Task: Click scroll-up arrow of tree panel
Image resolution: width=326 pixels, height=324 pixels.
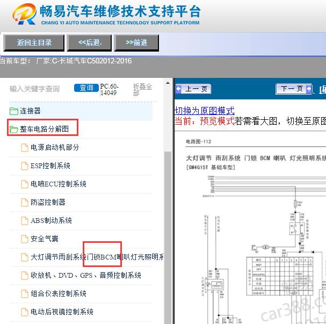Action: (x=168, y=83)
